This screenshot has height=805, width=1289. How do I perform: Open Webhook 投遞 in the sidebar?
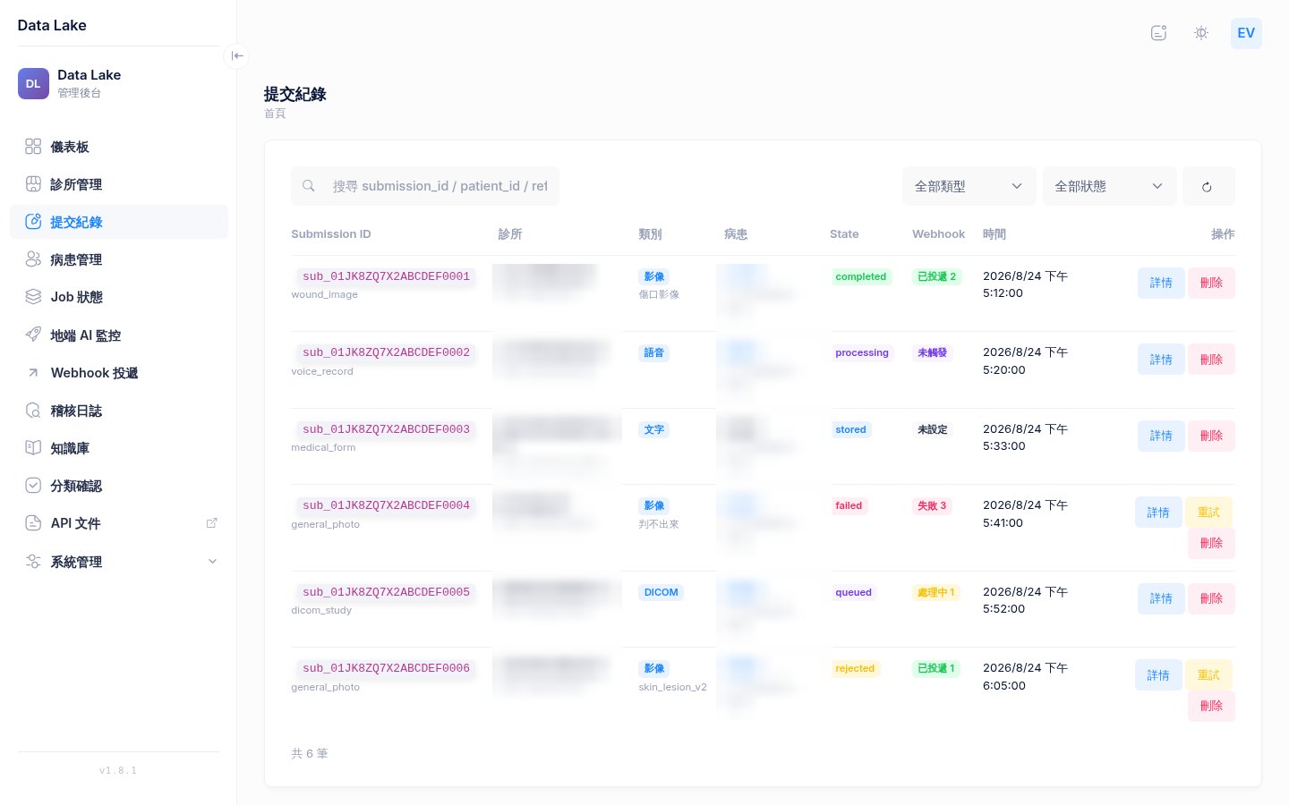[119, 373]
